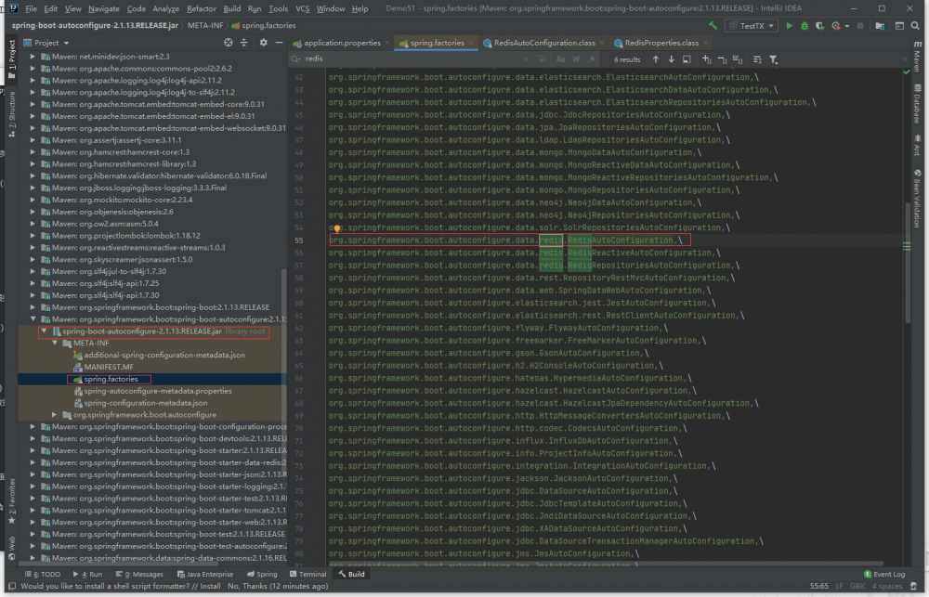Go to the previous search occurrence with the up arrow
The width and height of the screenshot is (929, 597).
(x=656, y=59)
